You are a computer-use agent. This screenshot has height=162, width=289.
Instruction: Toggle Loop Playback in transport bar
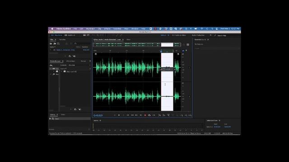pos(149,115)
